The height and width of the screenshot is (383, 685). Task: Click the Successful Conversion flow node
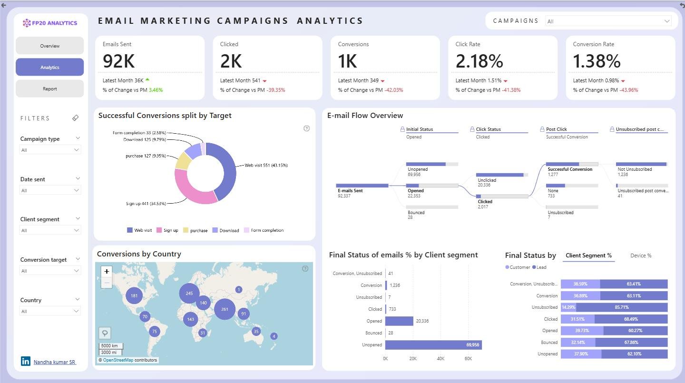coord(572,164)
